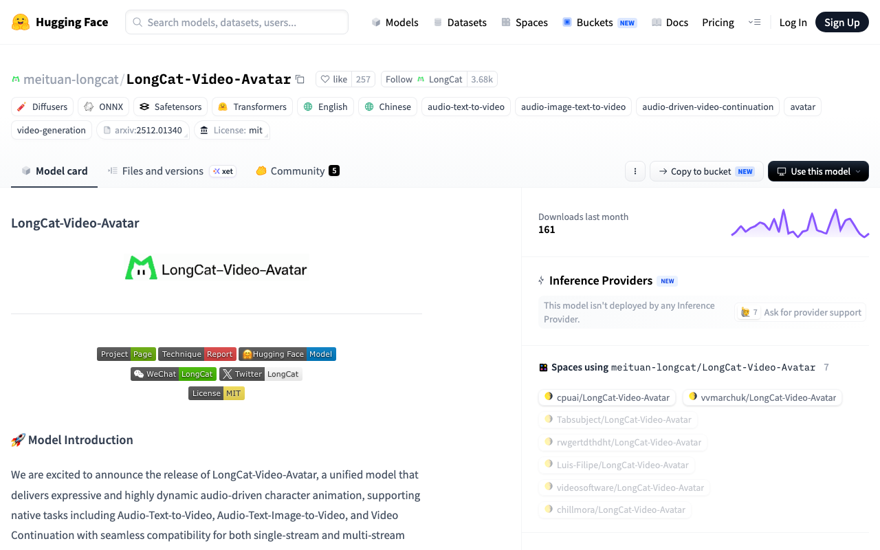Click Ask for provider support

coord(800,312)
